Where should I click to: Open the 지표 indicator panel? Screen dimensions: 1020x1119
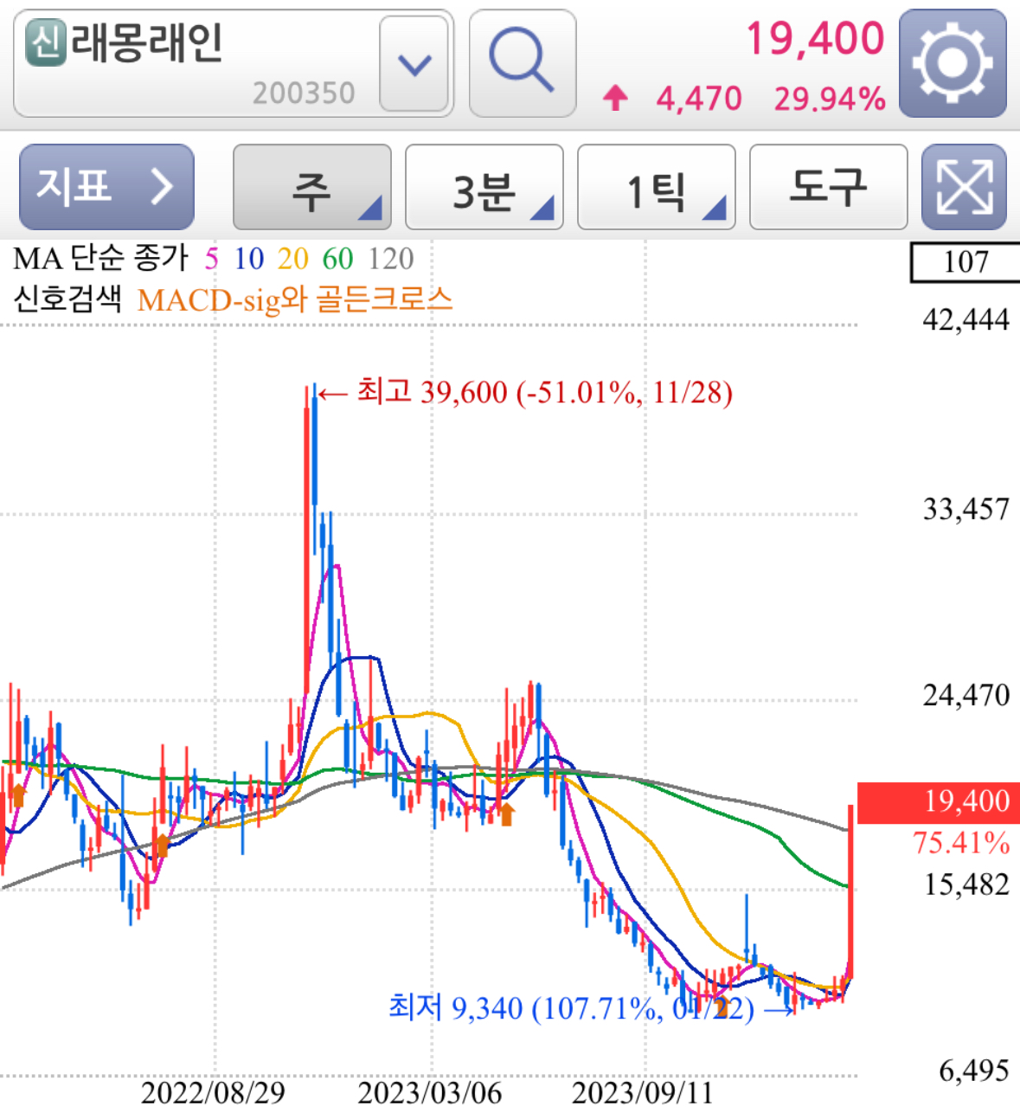click(106, 186)
